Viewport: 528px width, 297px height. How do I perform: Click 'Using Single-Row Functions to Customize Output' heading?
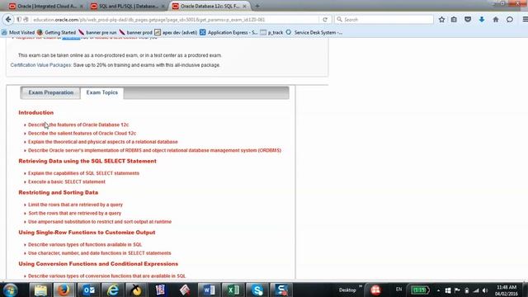point(87,233)
